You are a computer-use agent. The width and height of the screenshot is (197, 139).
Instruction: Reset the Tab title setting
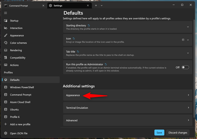(x=78, y=52)
